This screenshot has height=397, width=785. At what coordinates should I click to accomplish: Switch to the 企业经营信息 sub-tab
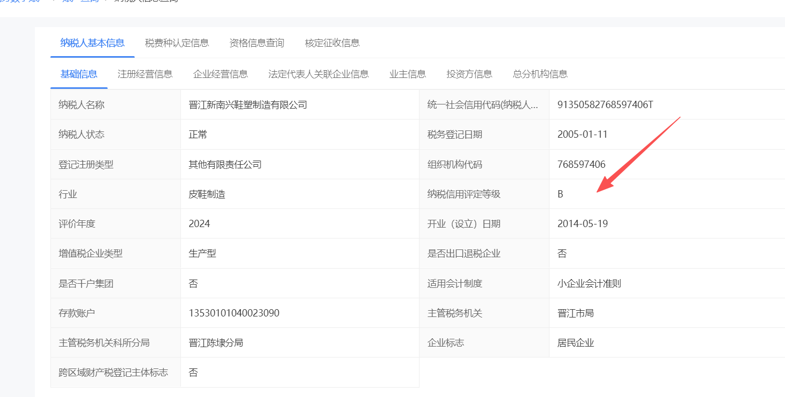[220, 74]
